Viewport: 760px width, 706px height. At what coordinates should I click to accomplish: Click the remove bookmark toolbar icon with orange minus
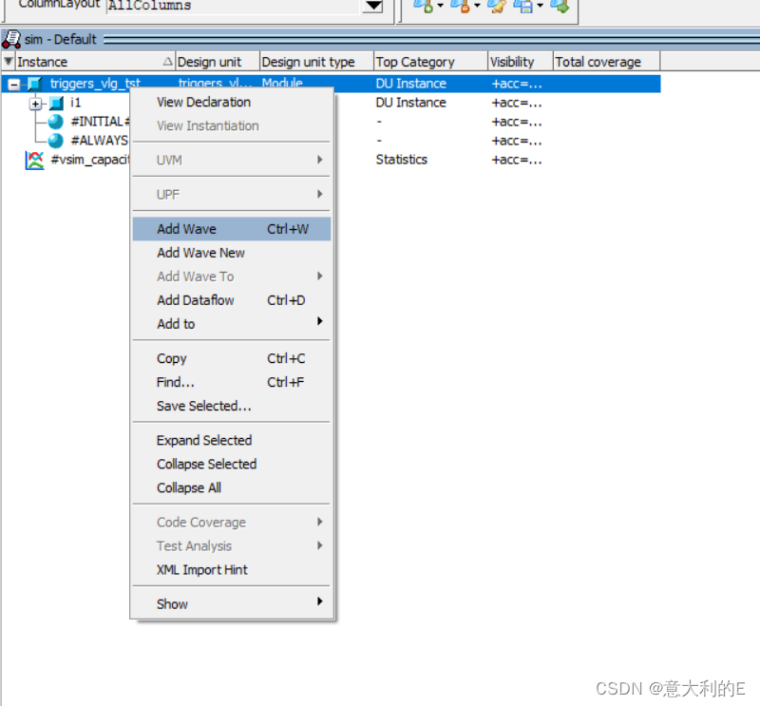pyautogui.click(x=460, y=6)
